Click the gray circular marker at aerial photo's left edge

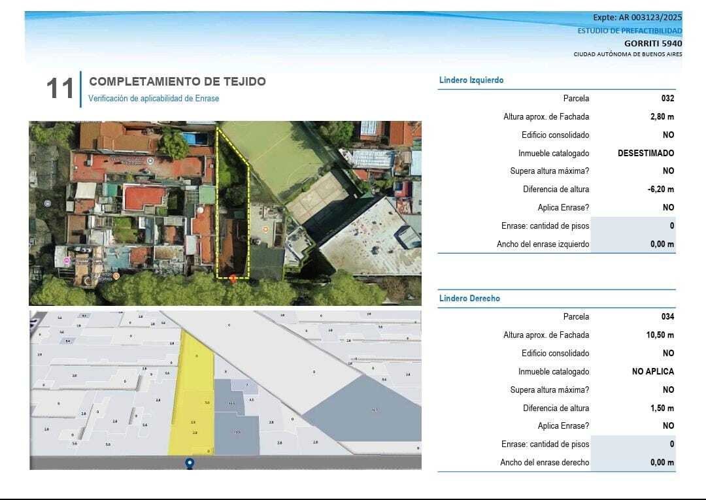click(47, 203)
